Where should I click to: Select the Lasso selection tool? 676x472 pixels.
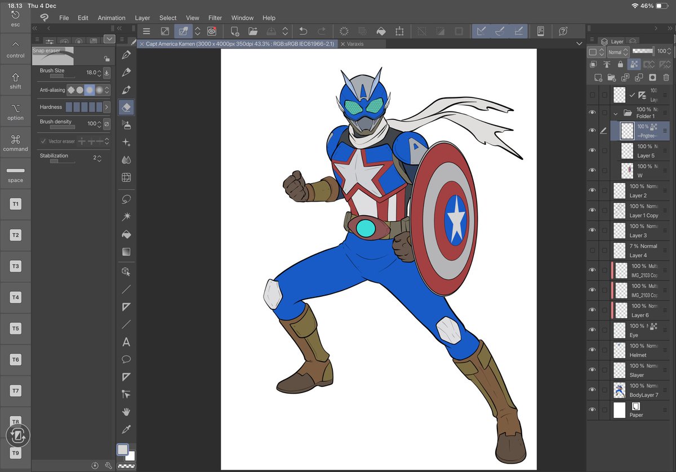(126, 199)
